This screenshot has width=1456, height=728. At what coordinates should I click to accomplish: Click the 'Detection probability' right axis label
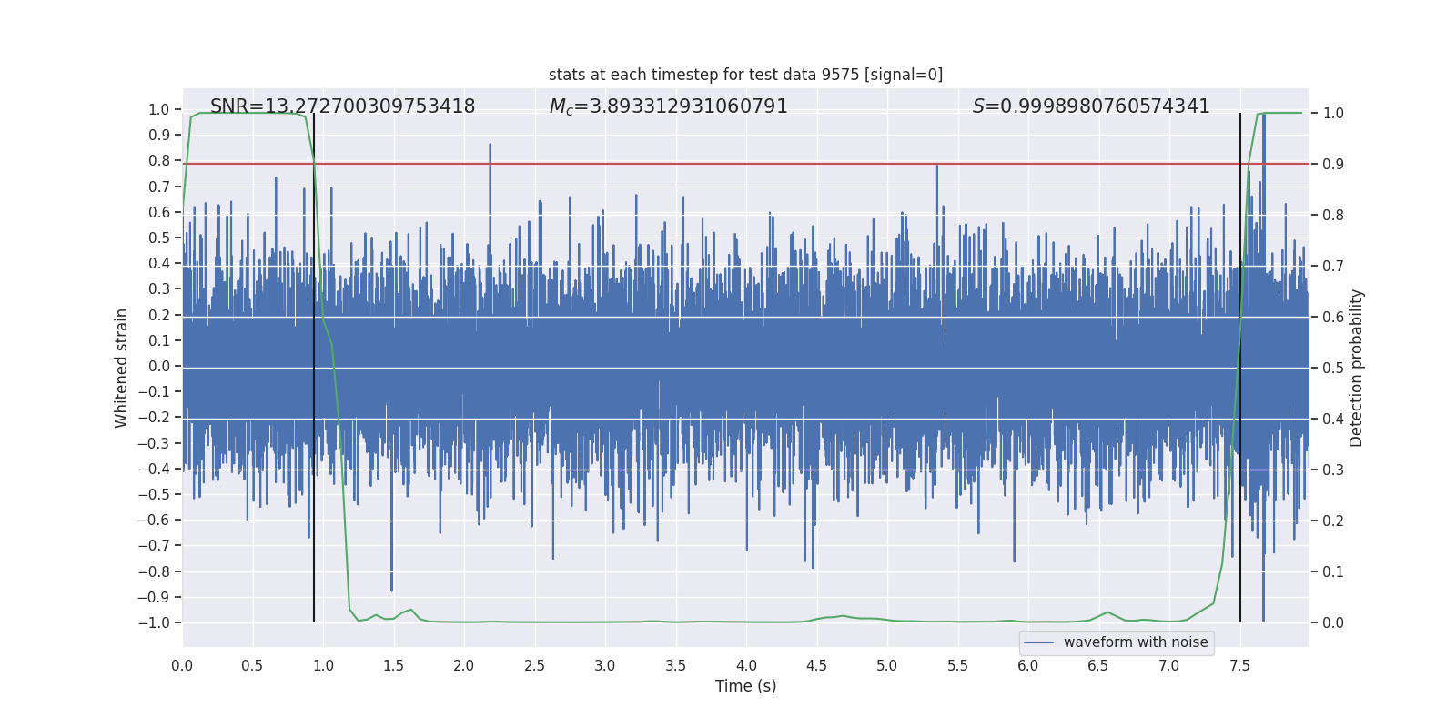(1357, 368)
